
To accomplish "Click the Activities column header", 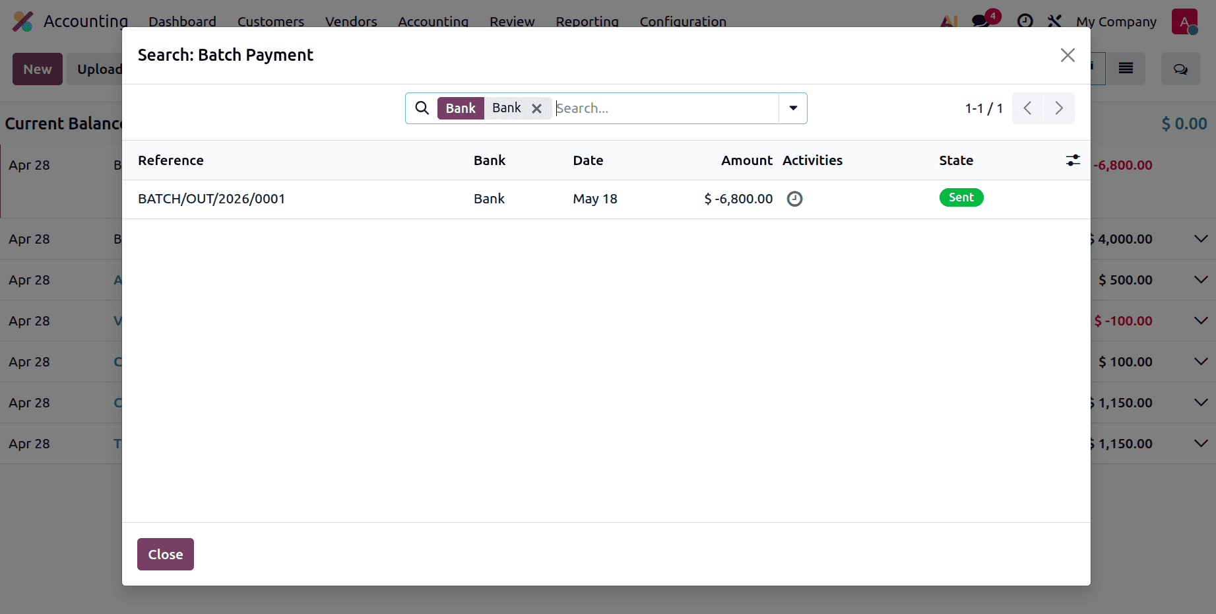I will (x=812, y=160).
